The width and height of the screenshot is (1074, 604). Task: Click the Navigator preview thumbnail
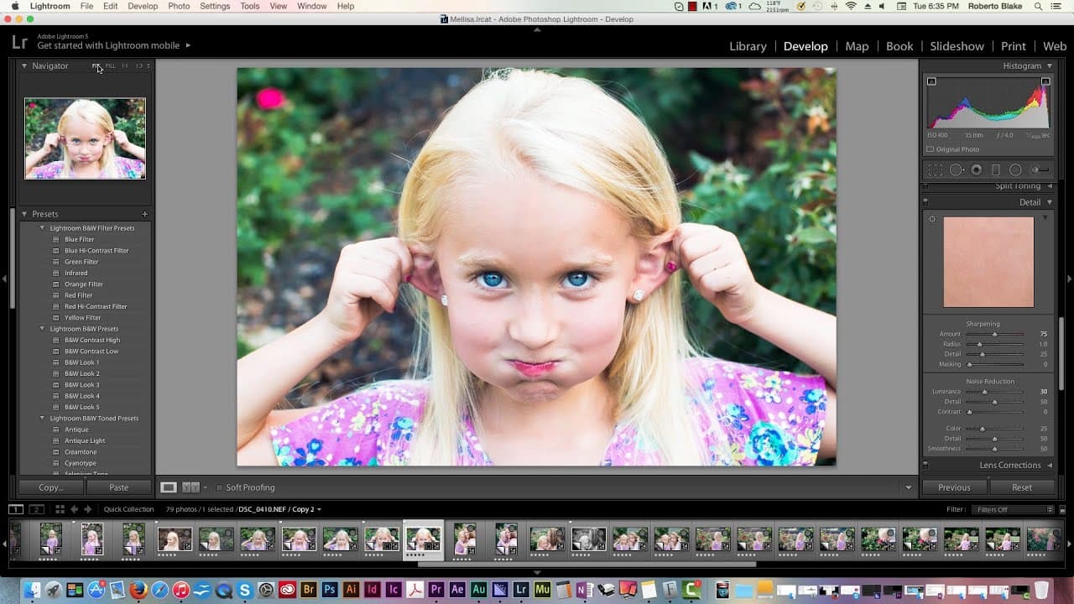tap(85, 138)
